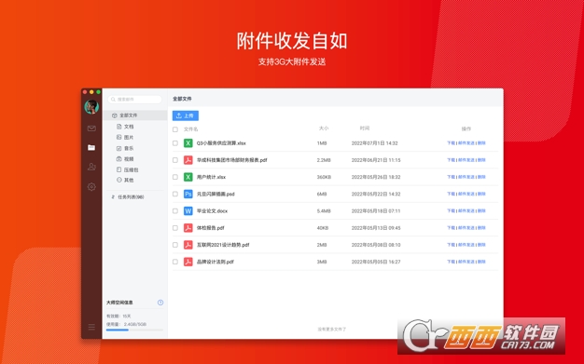Check the box for 品牌设计法则.pdf

tap(175, 262)
